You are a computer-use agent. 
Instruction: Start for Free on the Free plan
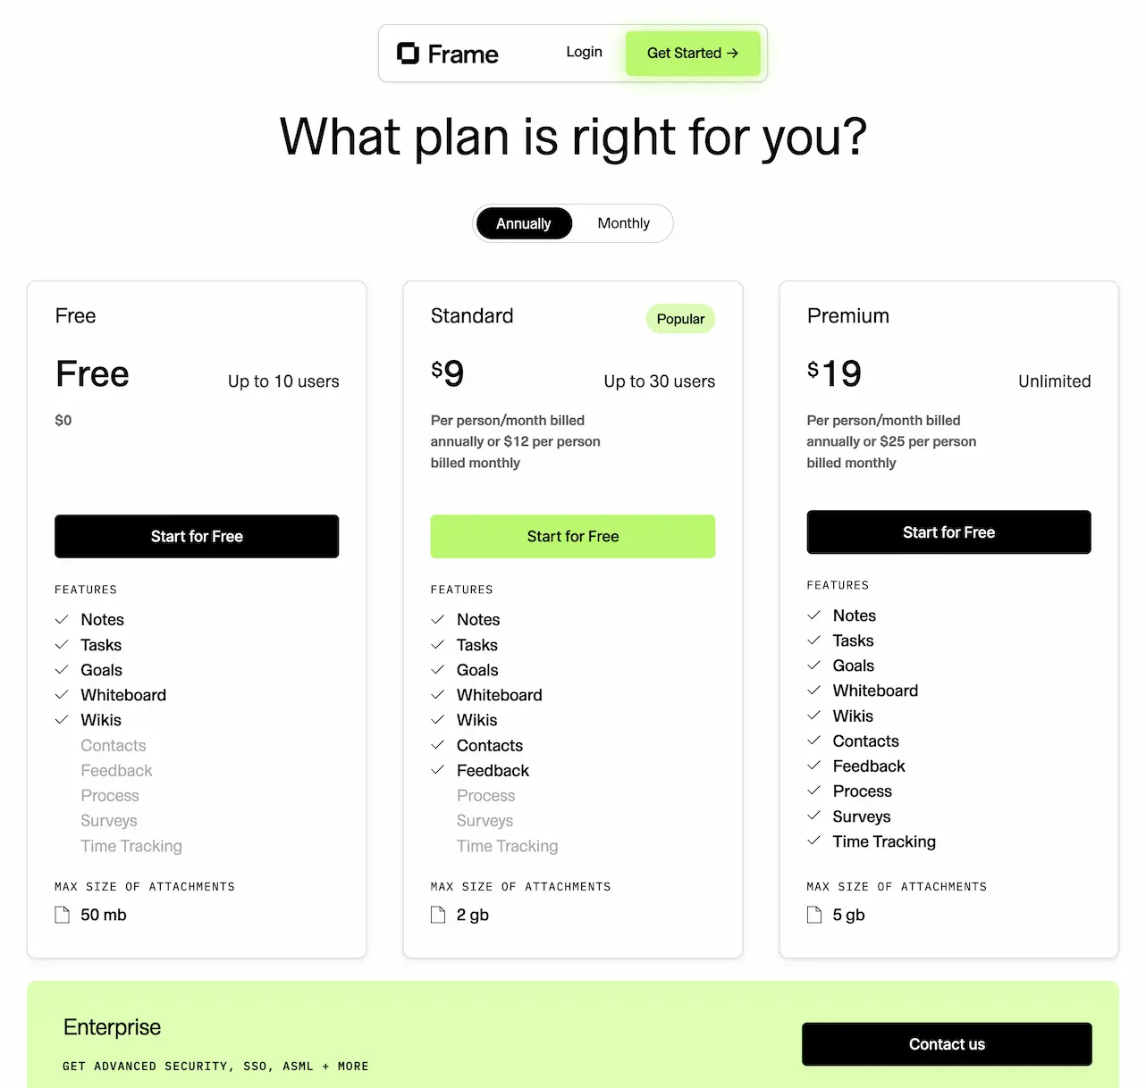click(197, 536)
